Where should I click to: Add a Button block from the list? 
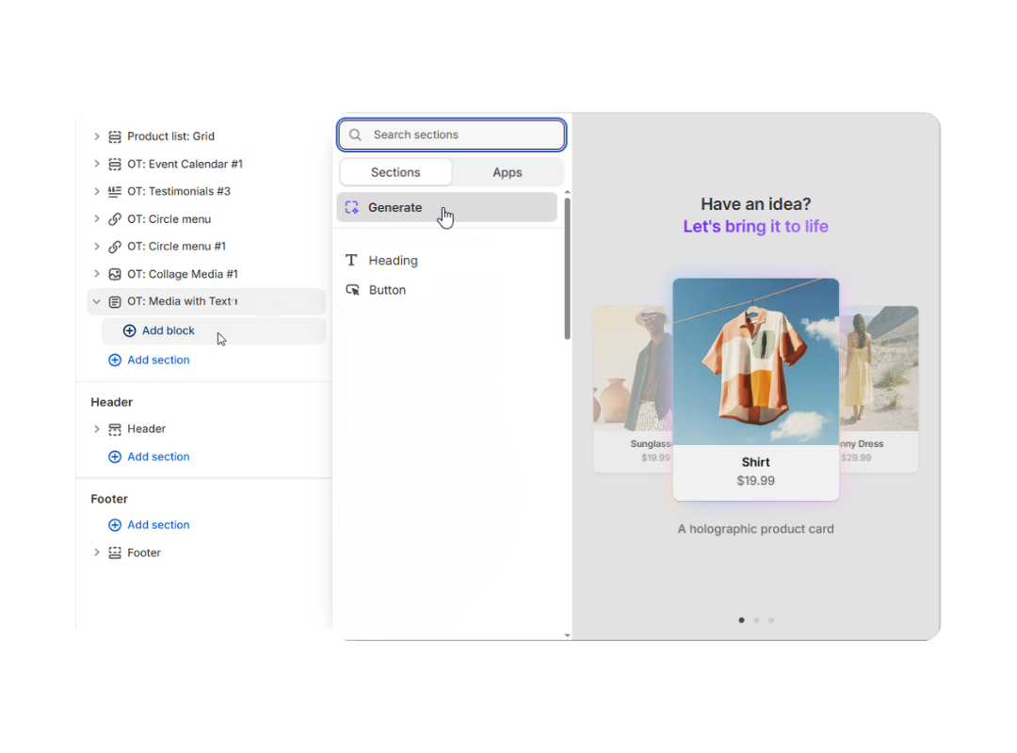click(387, 290)
